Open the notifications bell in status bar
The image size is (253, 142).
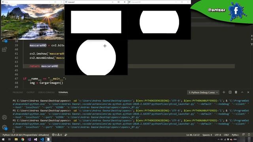249,135
